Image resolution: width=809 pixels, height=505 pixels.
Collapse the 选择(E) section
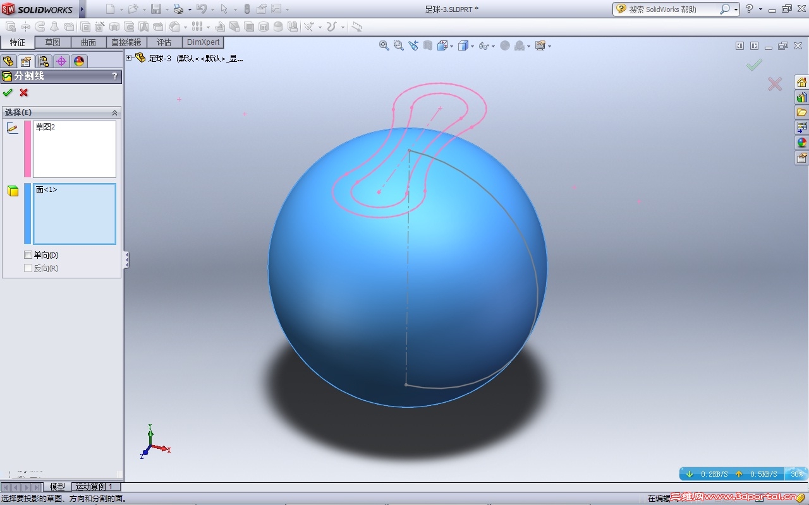tap(114, 112)
